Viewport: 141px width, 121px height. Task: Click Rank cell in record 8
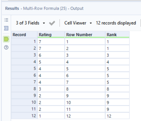(117, 89)
